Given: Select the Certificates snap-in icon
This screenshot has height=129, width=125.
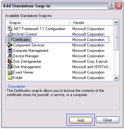Looking at the screenshot, I should click(x=10, y=40).
